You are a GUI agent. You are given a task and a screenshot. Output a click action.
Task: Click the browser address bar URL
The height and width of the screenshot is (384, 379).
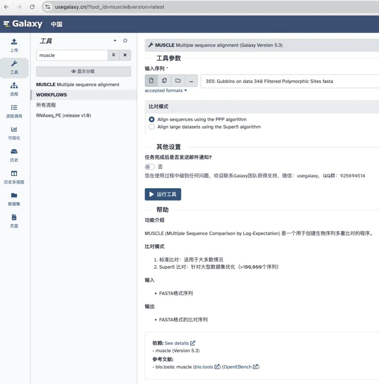(x=109, y=7)
